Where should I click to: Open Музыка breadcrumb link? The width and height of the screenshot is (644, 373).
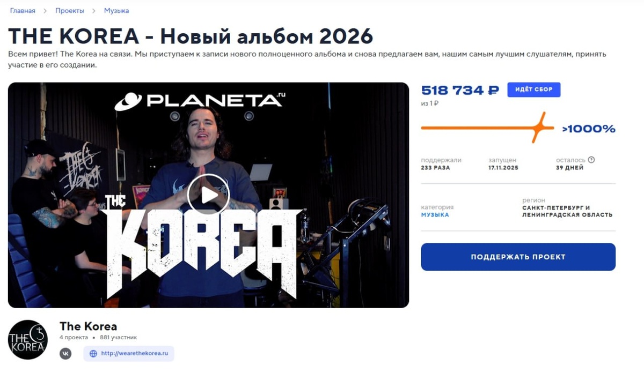point(116,11)
